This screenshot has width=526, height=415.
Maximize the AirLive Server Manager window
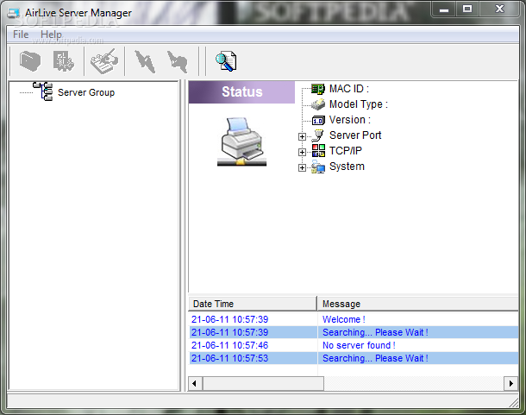point(467,9)
